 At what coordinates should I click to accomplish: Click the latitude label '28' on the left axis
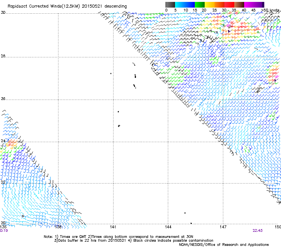3,56
